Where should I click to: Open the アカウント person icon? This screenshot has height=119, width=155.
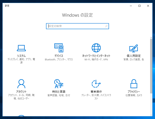point(21,84)
